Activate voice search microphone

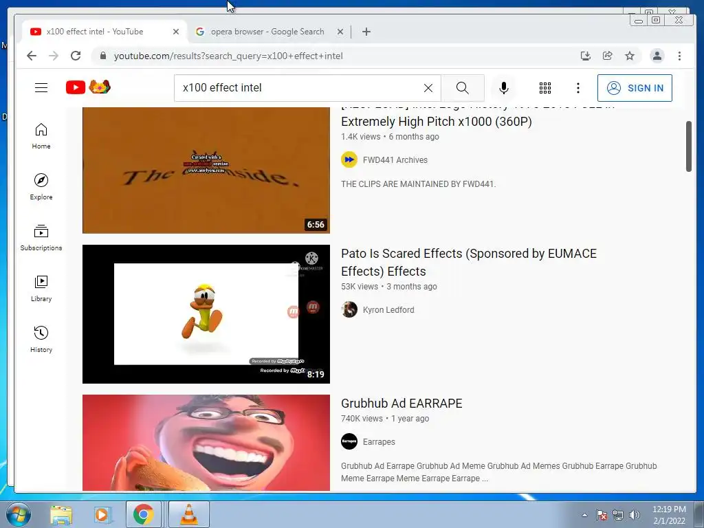(504, 88)
